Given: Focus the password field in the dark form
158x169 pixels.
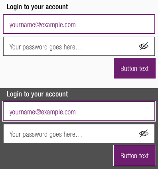Looking at the screenshot, I should (x=79, y=134).
